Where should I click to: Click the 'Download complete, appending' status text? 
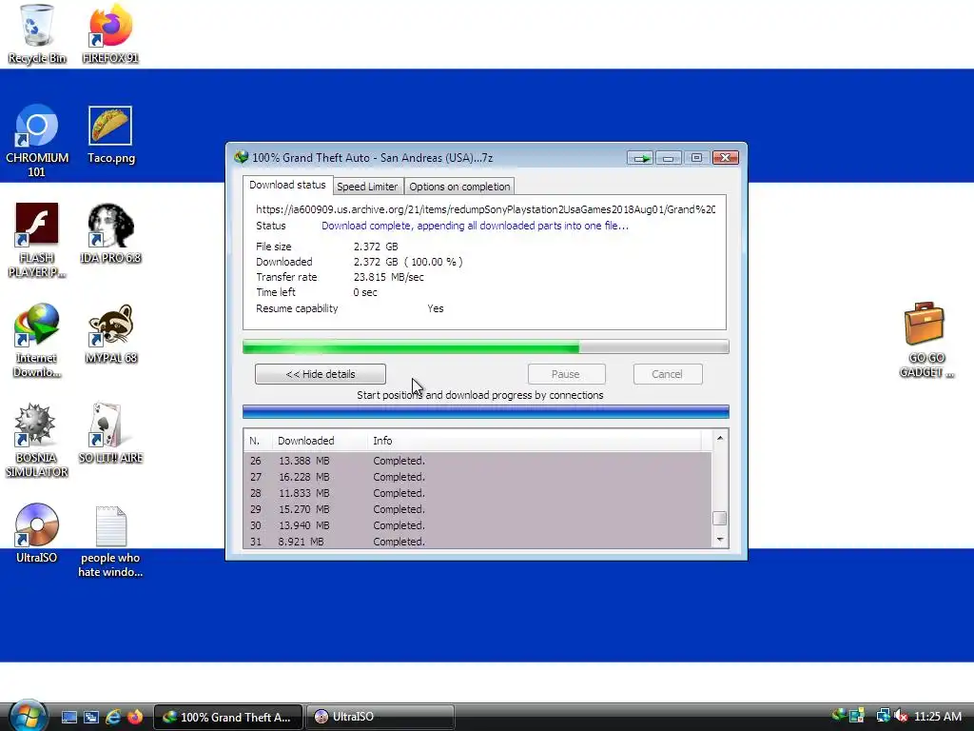[476, 226]
